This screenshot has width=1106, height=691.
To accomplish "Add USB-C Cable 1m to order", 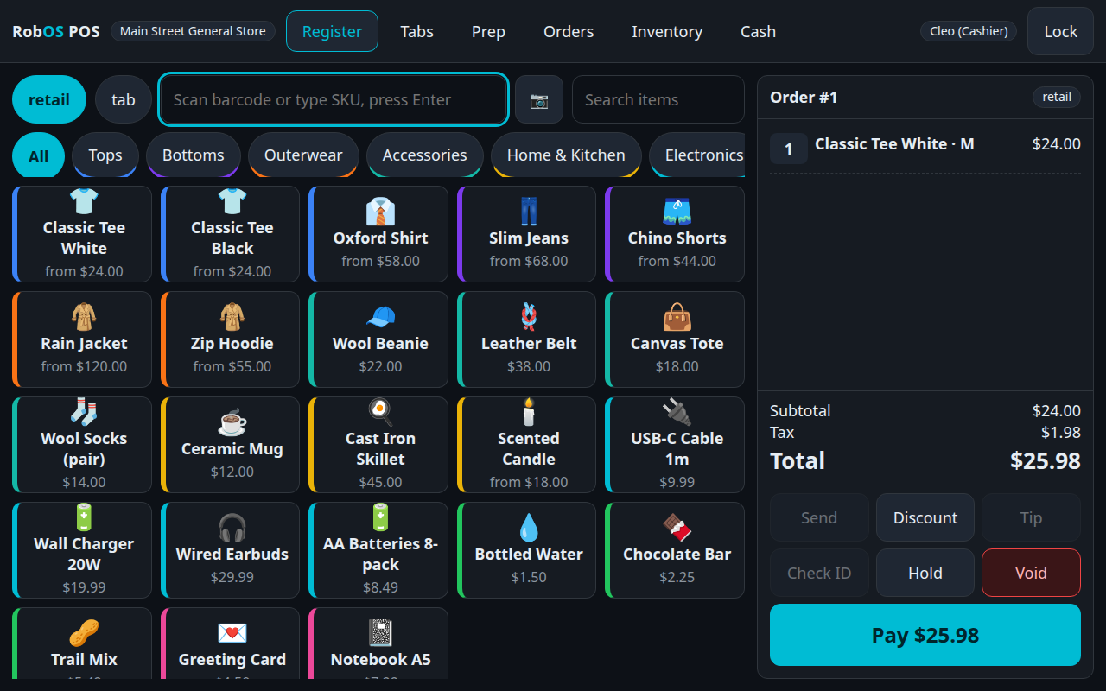I will (675, 445).
